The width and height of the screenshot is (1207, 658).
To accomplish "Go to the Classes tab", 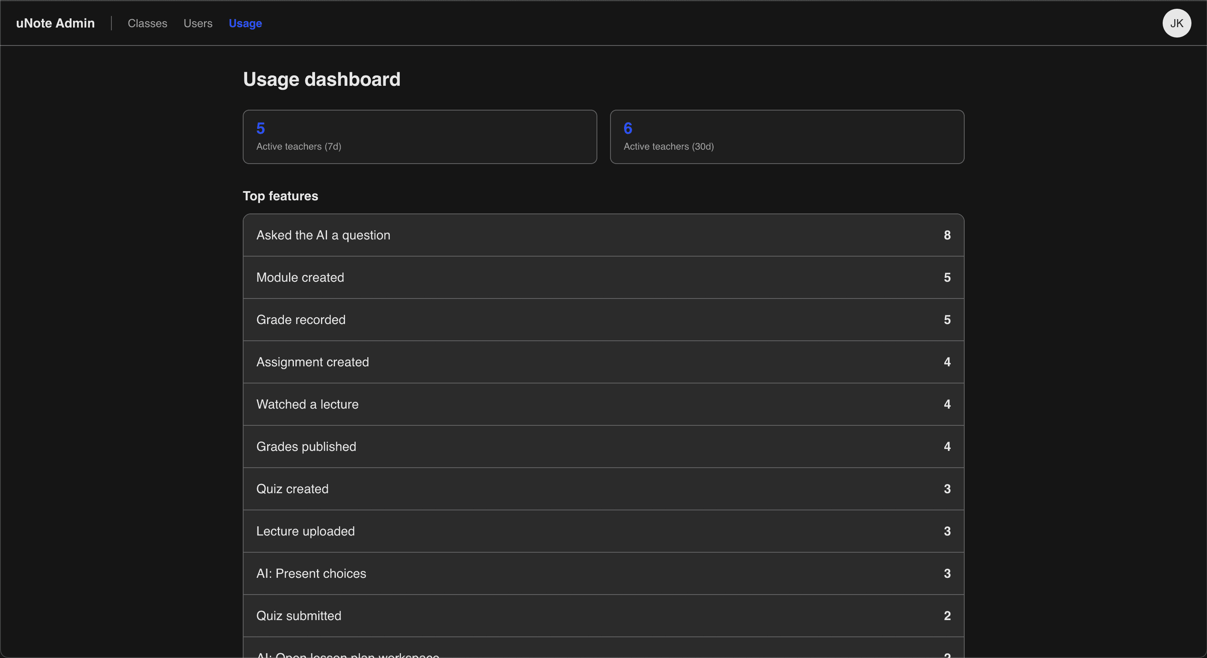I will click(147, 23).
